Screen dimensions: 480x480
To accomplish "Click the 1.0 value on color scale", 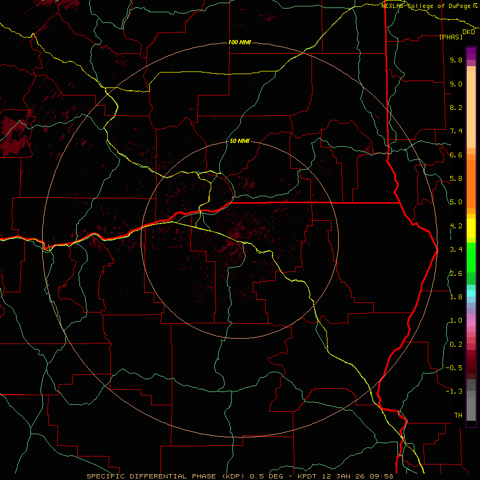I will click(x=456, y=321).
